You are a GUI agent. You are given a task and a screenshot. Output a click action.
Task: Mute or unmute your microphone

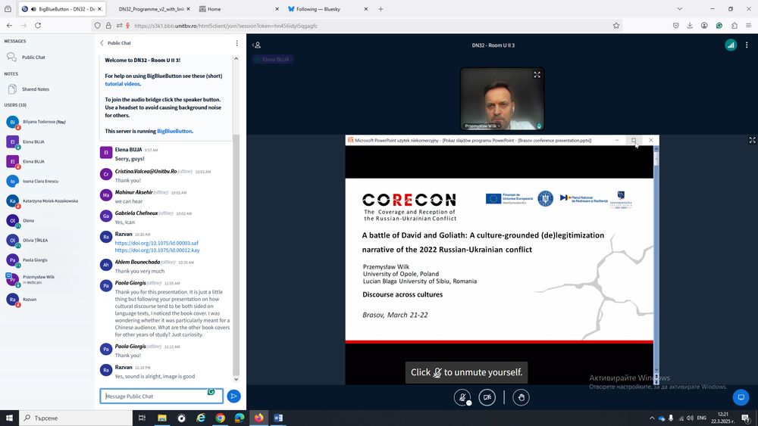point(462,397)
